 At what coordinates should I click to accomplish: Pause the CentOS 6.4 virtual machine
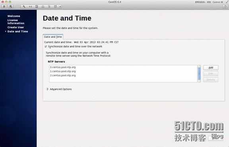click(x=4, y=7)
